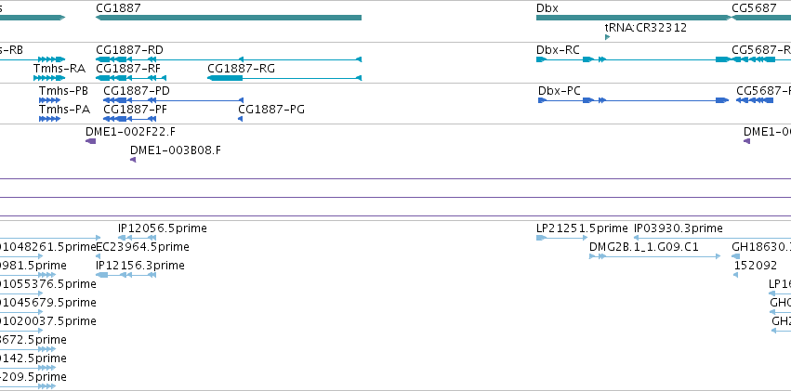Click the IP12156.3prime EST glyph
The height and width of the screenshot is (391, 791).
[125, 275]
